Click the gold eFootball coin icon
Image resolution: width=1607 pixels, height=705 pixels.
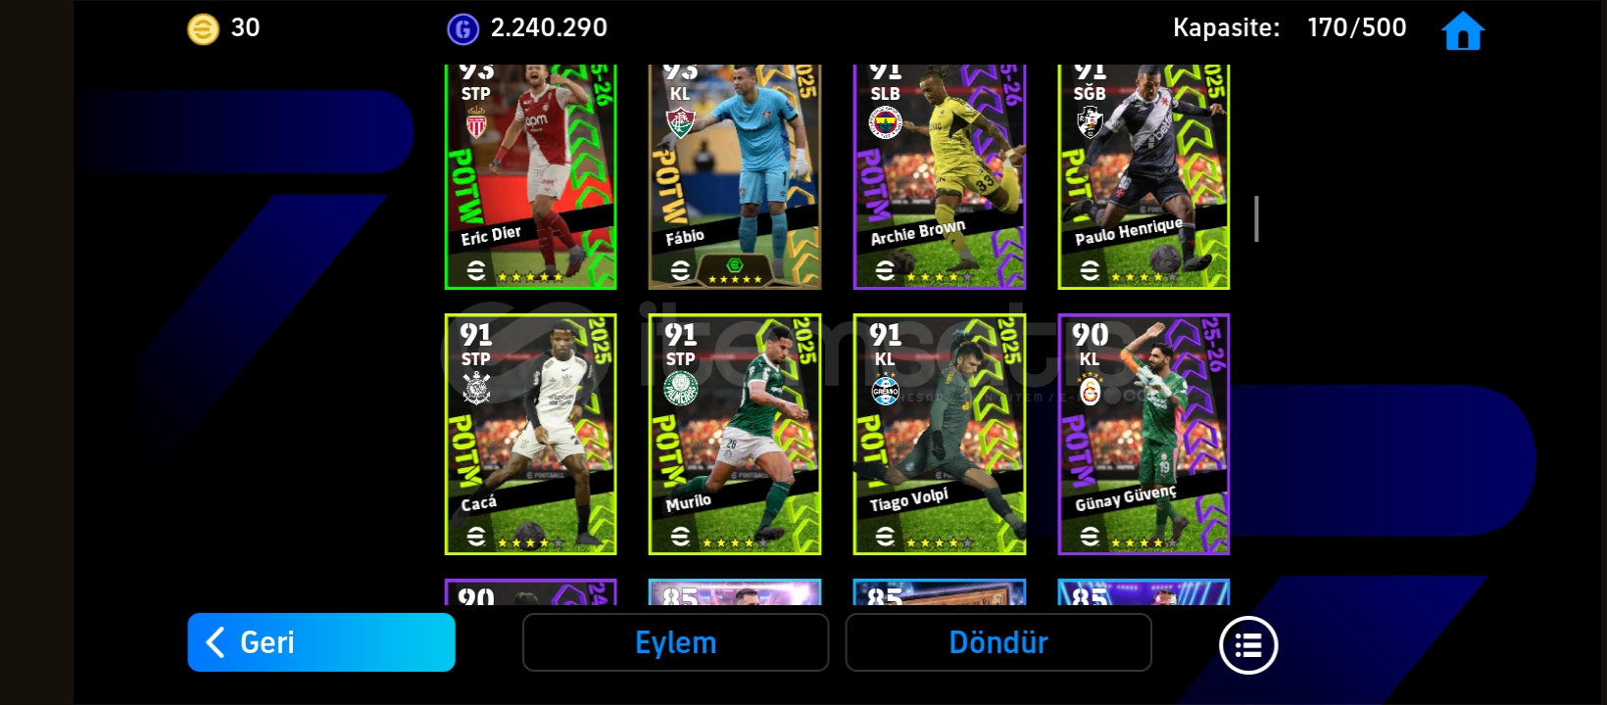click(x=203, y=29)
